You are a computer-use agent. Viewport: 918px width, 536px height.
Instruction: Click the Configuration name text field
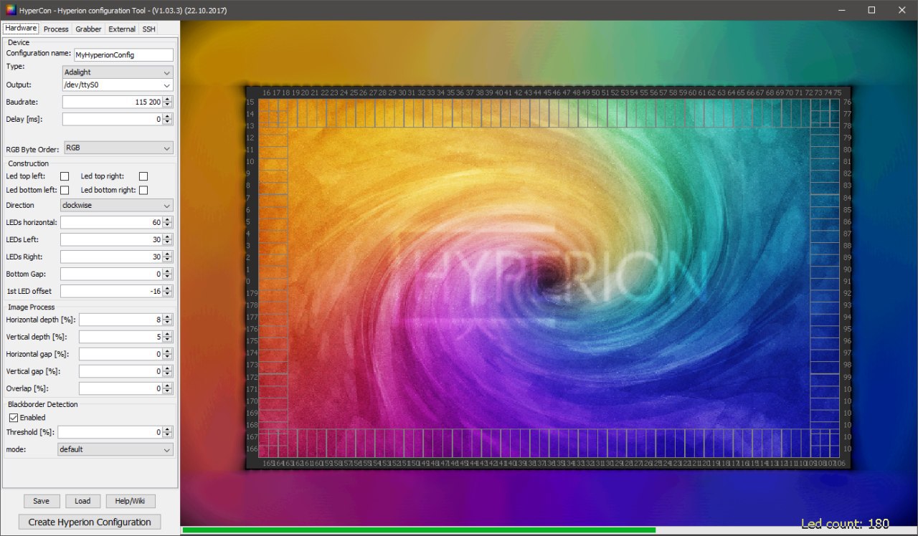click(x=123, y=54)
